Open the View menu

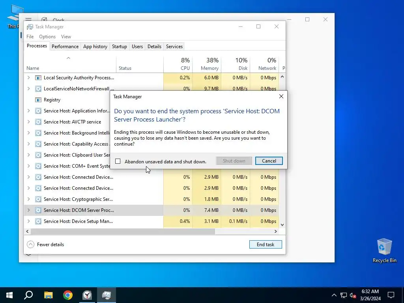click(x=66, y=37)
